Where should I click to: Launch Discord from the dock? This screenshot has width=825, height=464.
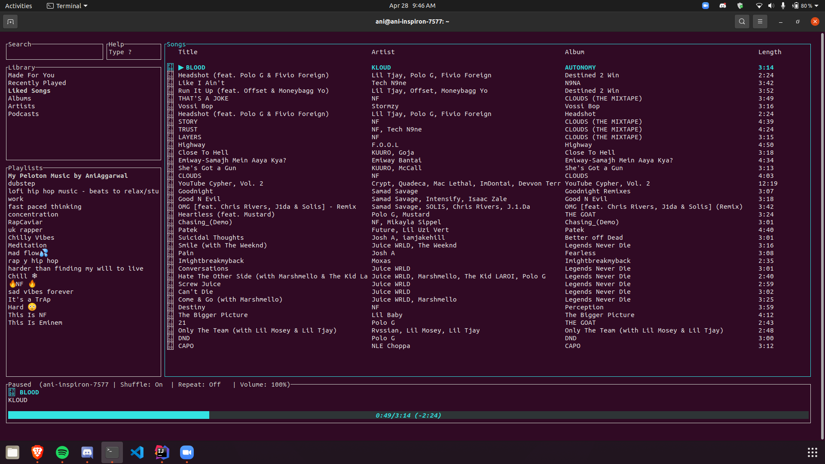87,452
